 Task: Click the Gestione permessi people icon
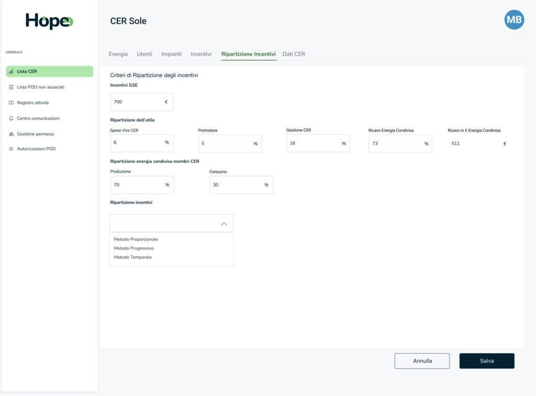tap(11, 134)
